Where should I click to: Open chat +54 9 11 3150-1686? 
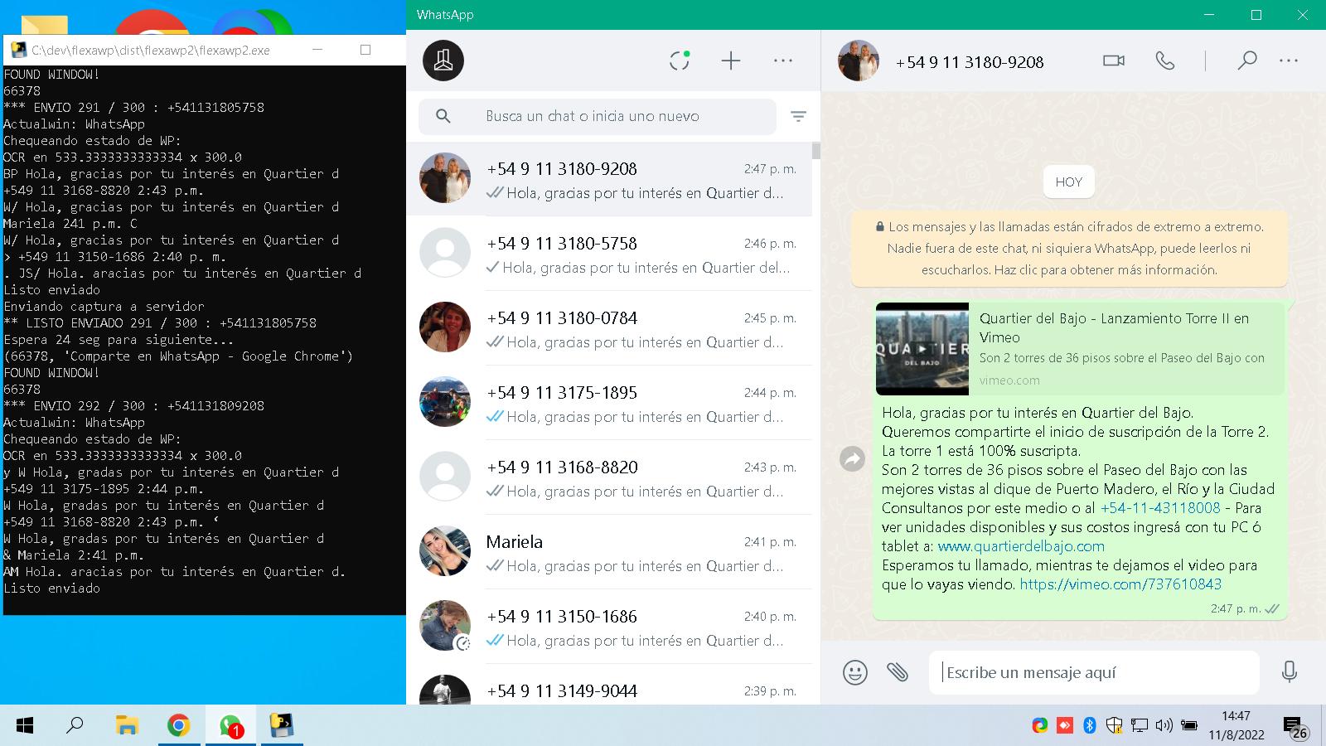(x=609, y=627)
